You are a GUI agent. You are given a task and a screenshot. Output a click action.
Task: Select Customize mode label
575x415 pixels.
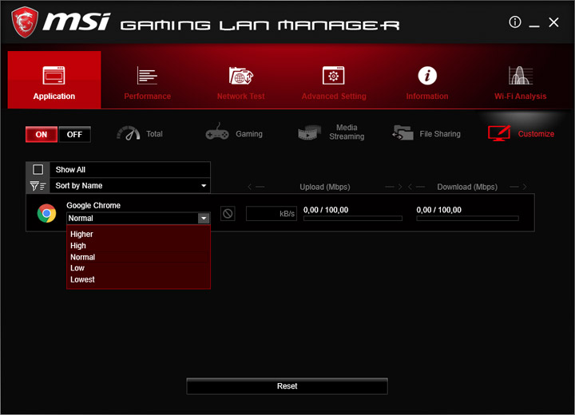tap(536, 134)
